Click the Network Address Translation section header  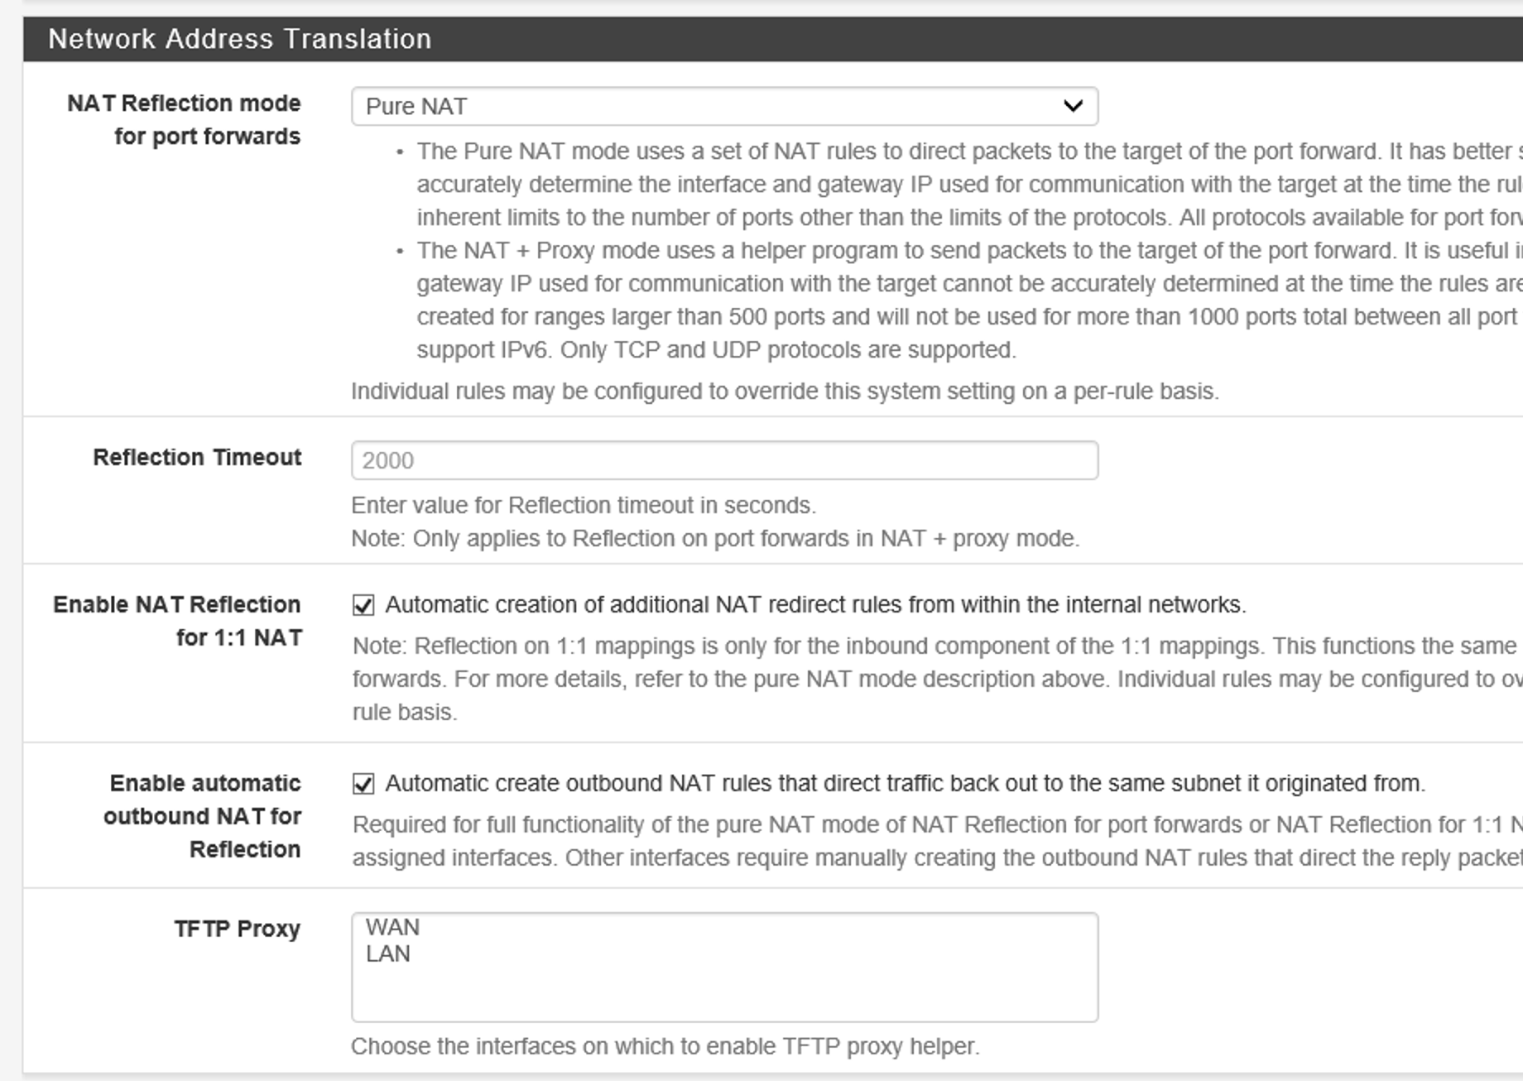click(x=239, y=39)
